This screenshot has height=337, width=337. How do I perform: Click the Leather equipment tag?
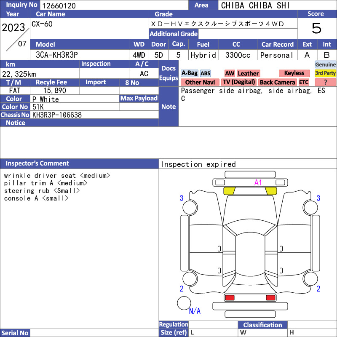pos(248,73)
